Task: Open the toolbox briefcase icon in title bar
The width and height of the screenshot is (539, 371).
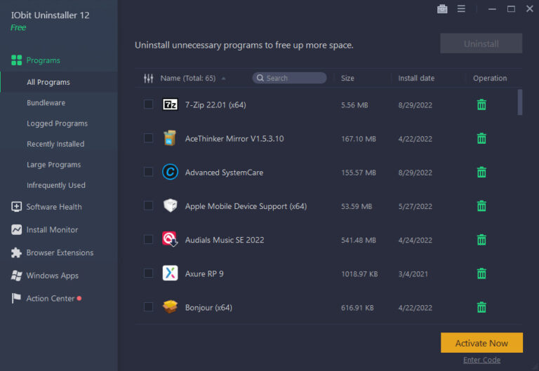Action: (x=442, y=9)
